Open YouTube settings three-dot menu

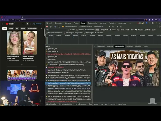pyautogui.click(x=31, y=24)
